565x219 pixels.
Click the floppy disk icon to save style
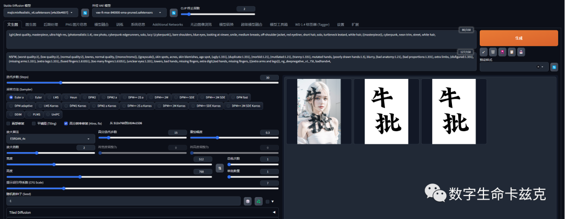point(521,52)
